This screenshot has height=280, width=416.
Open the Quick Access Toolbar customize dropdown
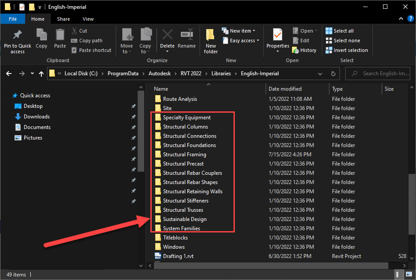40,7
